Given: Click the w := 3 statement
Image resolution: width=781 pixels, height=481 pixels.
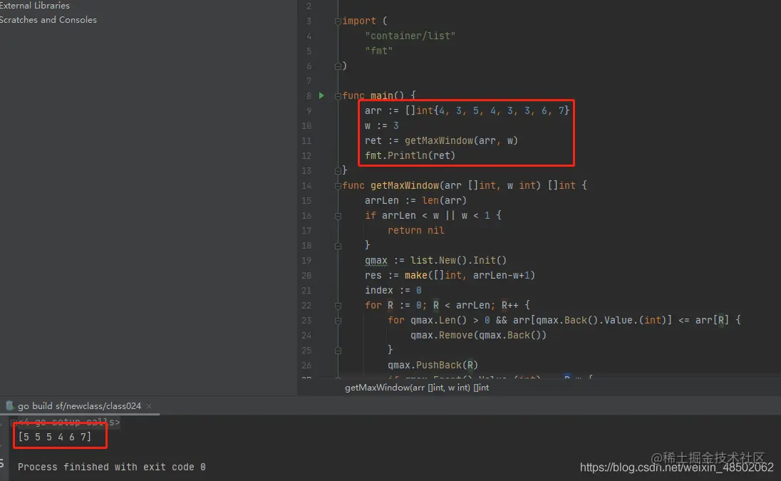Looking at the screenshot, I should 381,125.
